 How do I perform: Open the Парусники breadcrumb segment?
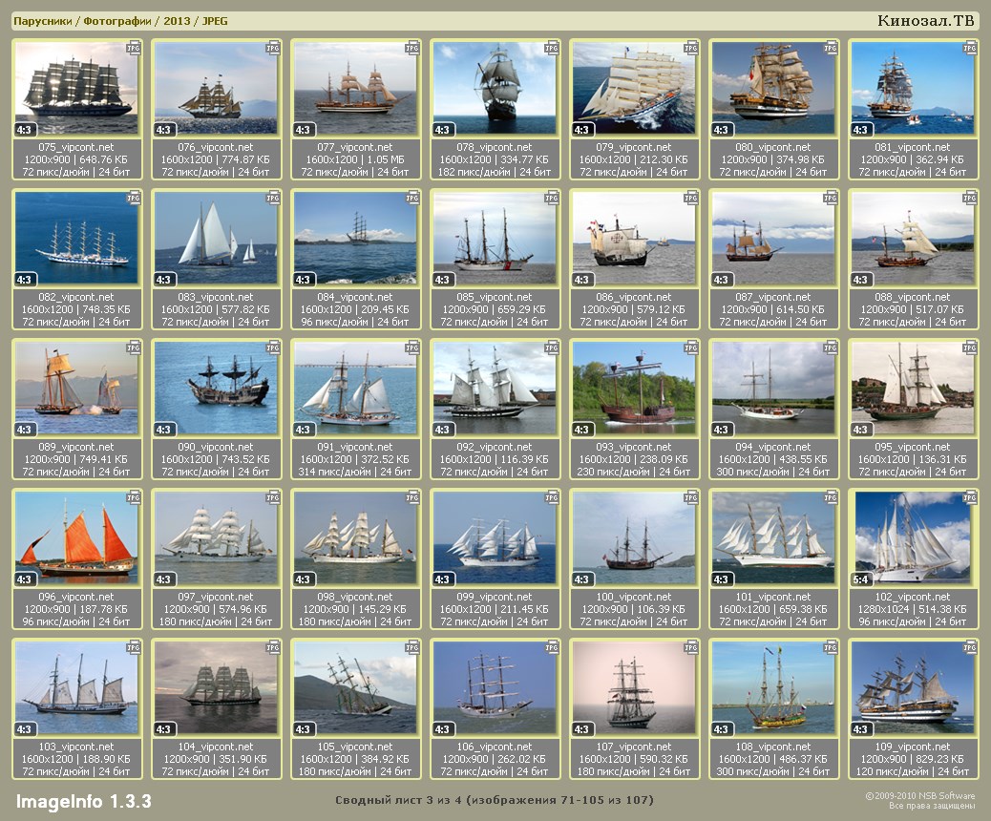[43, 21]
